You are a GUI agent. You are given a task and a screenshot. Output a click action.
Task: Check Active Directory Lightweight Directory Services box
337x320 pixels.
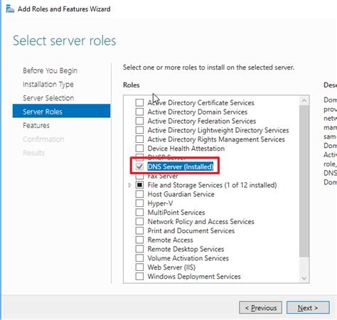tap(139, 130)
